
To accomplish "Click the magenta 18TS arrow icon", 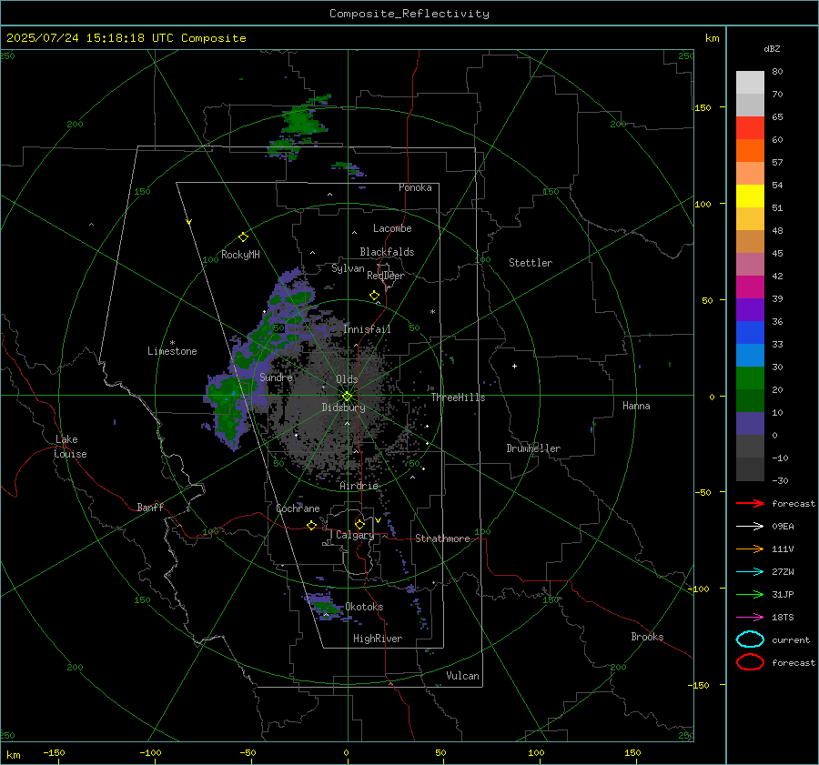I will click(x=750, y=618).
